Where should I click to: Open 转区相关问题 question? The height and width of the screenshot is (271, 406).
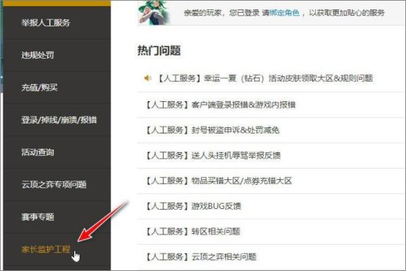tap(192, 231)
